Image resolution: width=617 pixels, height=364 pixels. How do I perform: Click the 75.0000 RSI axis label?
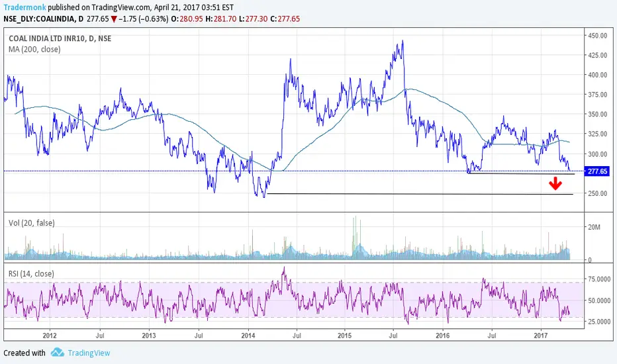click(x=599, y=279)
